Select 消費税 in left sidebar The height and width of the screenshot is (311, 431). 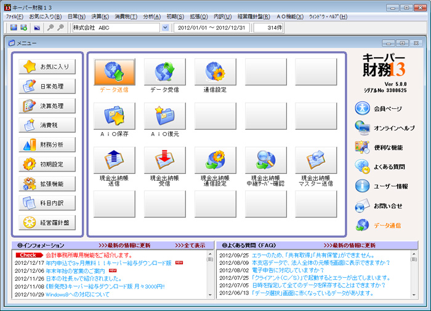pos(47,125)
